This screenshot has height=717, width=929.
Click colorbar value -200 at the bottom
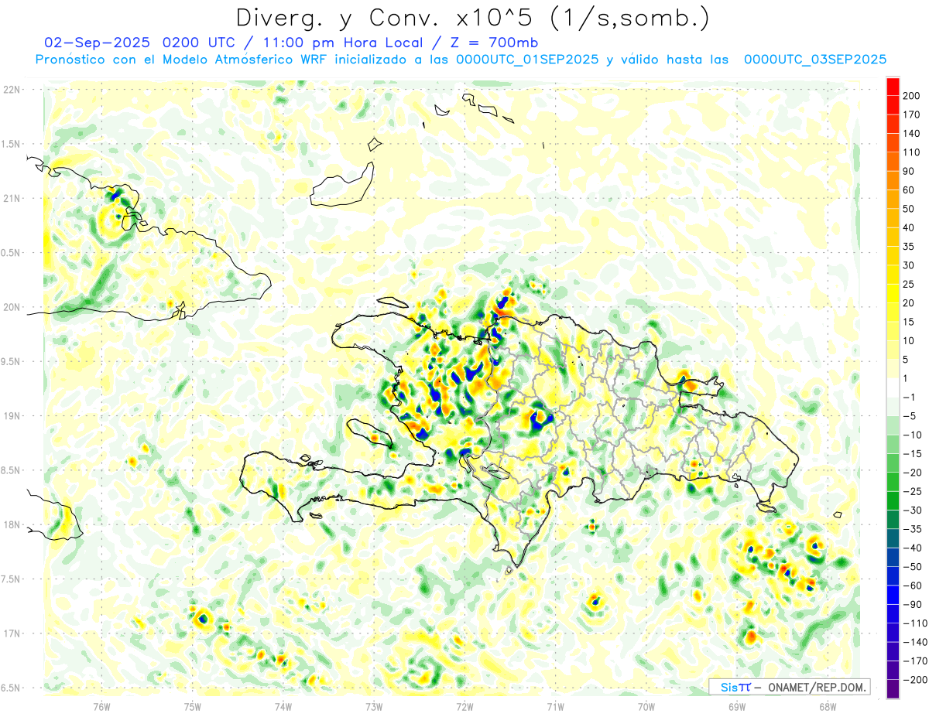tap(914, 681)
